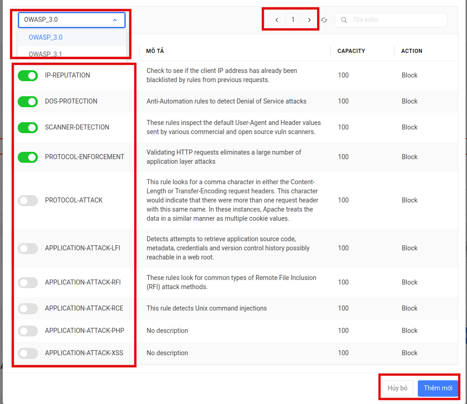Click No description in APPLICATION-ATTACK-PHP row
This screenshot has height=404, width=467.
(167, 331)
